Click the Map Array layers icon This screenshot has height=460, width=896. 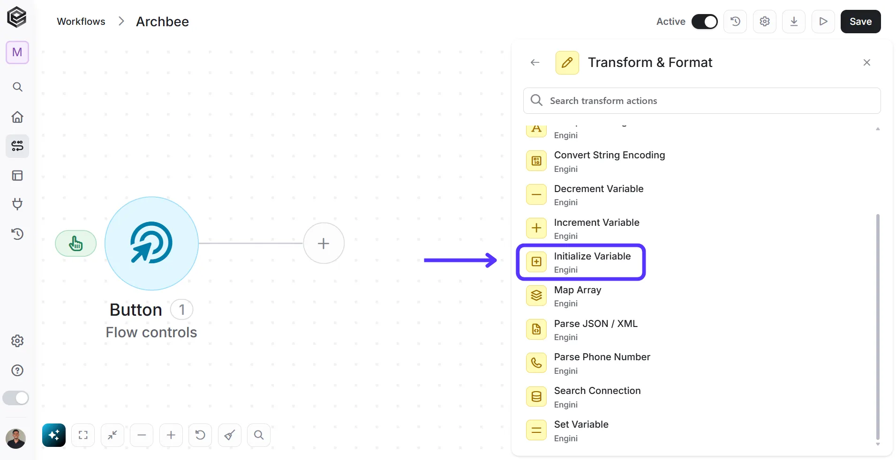[x=536, y=296]
